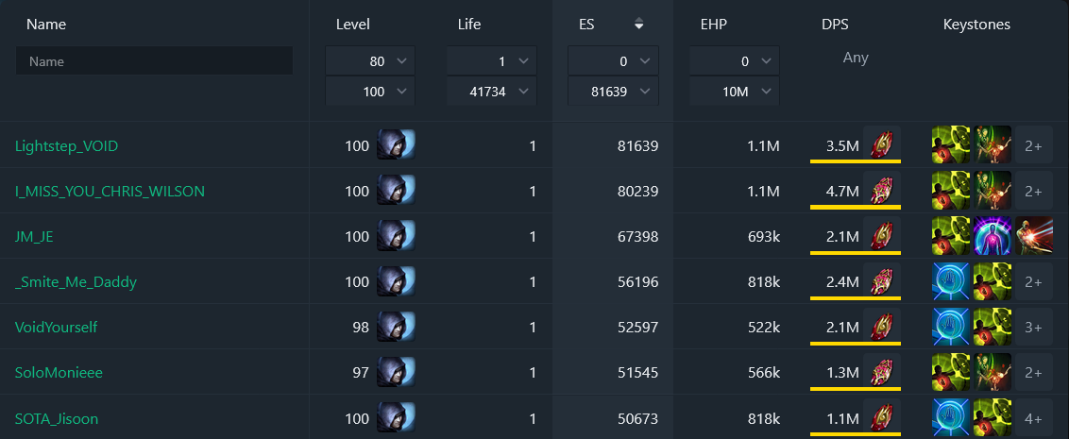The height and width of the screenshot is (439, 1069).
Task: Open the I_MISS_YOU_CHRIS_WILSON character link
Action: pyautogui.click(x=110, y=192)
